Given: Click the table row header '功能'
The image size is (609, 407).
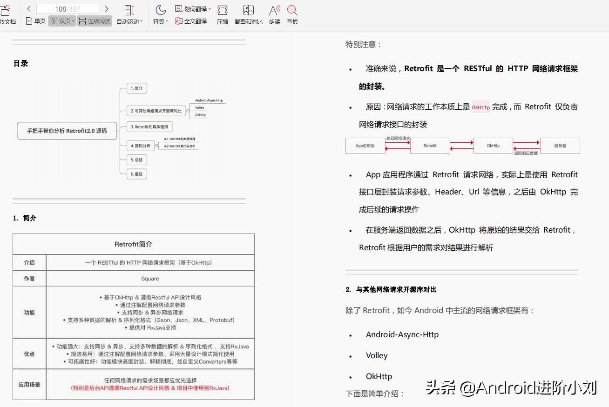Looking at the screenshot, I should click(x=29, y=313).
